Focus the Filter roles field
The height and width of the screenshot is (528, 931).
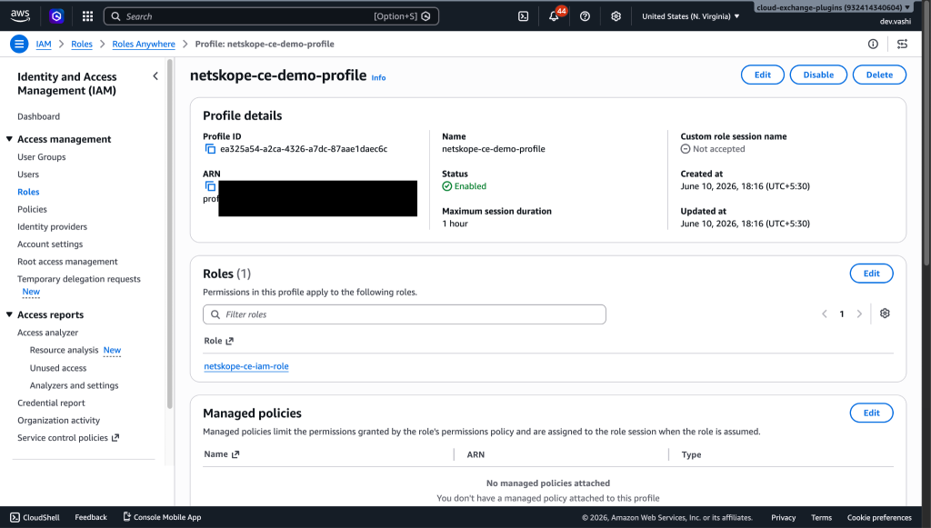[405, 314]
